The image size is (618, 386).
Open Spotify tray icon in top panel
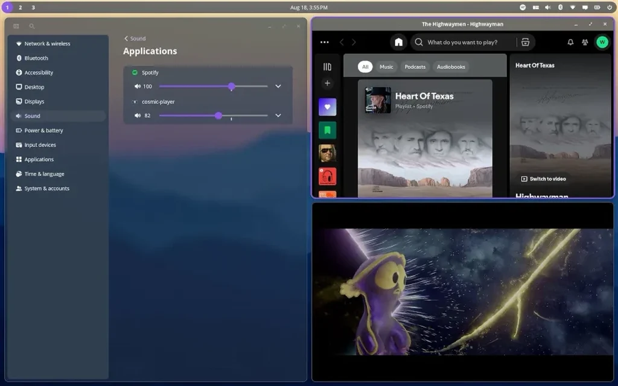coord(523,7)
